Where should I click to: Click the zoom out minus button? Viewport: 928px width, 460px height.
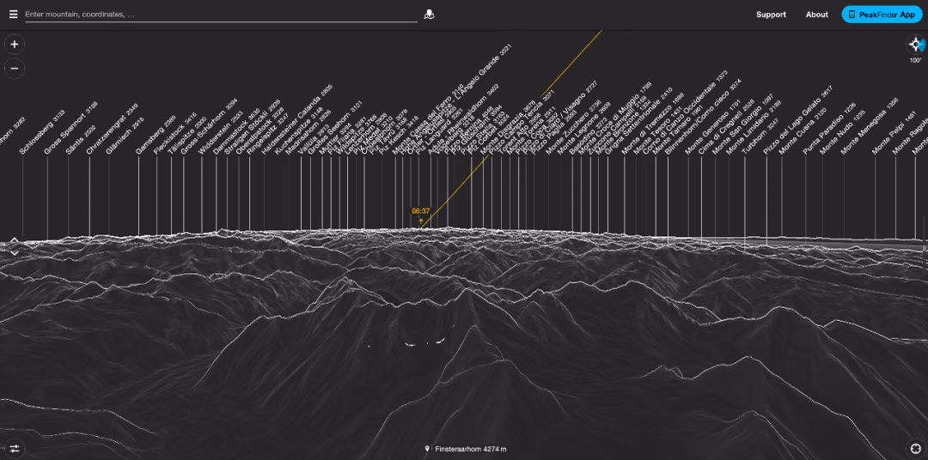(15, 69)
